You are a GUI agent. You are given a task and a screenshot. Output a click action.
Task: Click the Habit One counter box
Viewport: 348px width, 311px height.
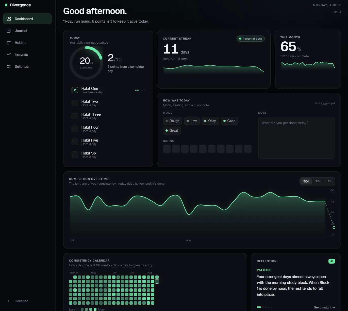point(75,90)
